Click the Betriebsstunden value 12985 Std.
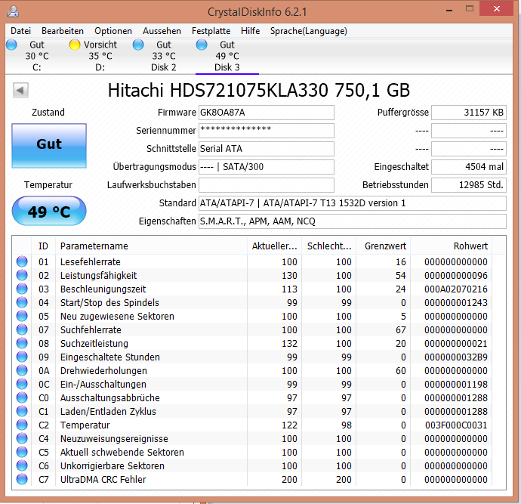Viewport: 521px width, 504px height. [469, 185]
